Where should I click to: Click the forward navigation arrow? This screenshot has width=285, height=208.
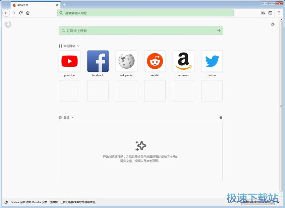tap(14, 13)
